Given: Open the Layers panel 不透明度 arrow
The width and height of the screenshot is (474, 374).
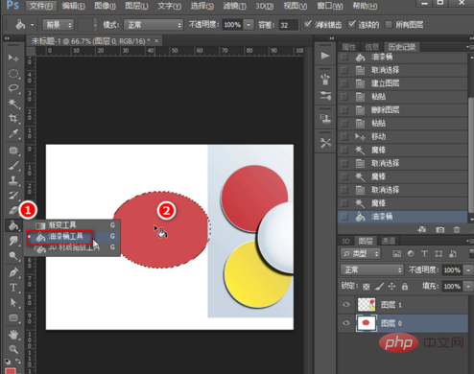Looking at the screenshot, I should coord(468,270).
